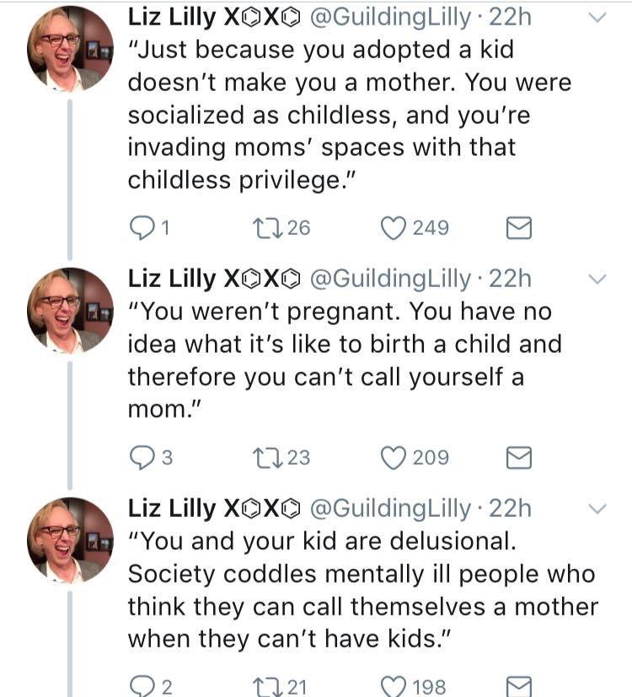Like the "You weren't pregnant" tweet
The image size is (632, 697).
click(394, 458)
